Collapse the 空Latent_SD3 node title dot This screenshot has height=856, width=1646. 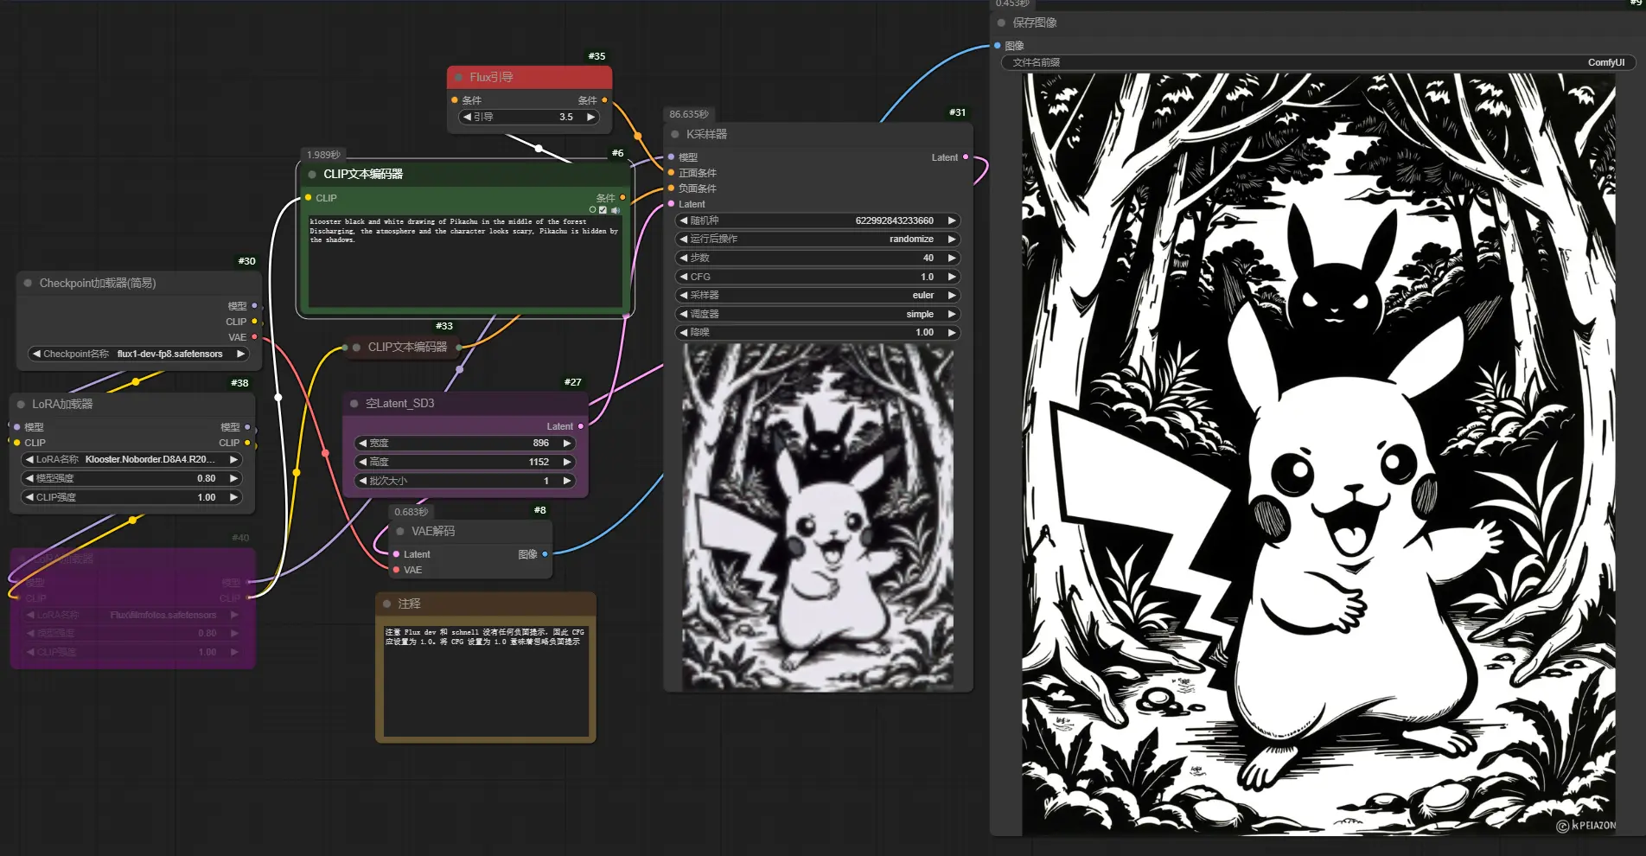354,403
